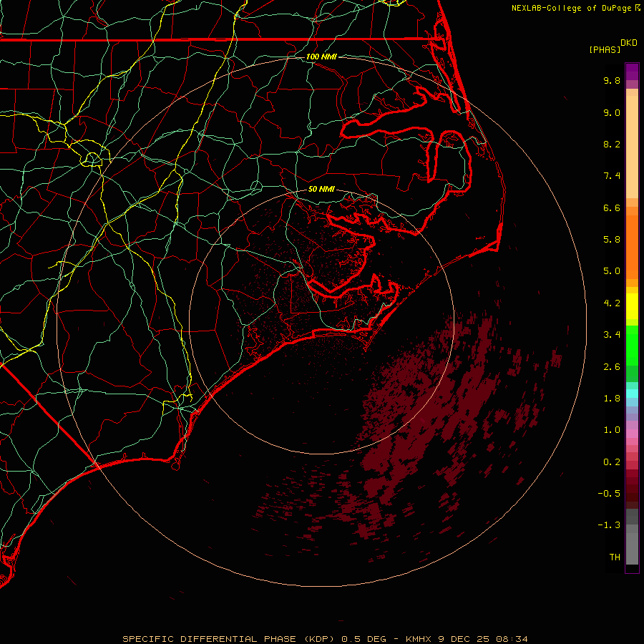Click the DKD legend title
This screenshot has height=644, width=644.
pyautogui.click(x=629, y=43)
